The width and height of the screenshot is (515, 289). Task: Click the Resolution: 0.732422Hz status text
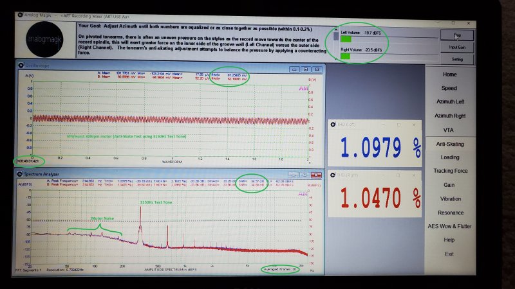65,270
